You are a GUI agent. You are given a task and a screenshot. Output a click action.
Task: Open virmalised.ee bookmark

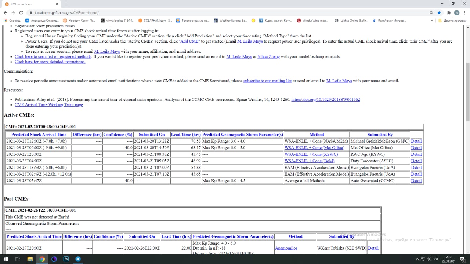coord(117,21)
